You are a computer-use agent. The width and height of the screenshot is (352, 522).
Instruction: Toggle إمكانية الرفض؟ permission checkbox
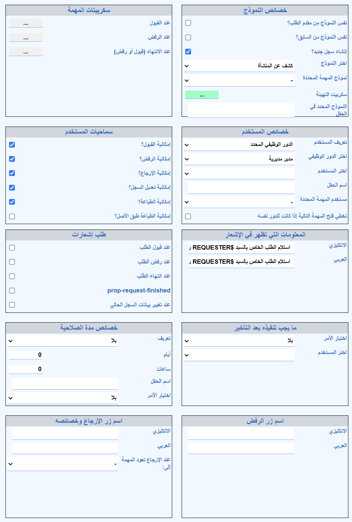pos(12,159)
